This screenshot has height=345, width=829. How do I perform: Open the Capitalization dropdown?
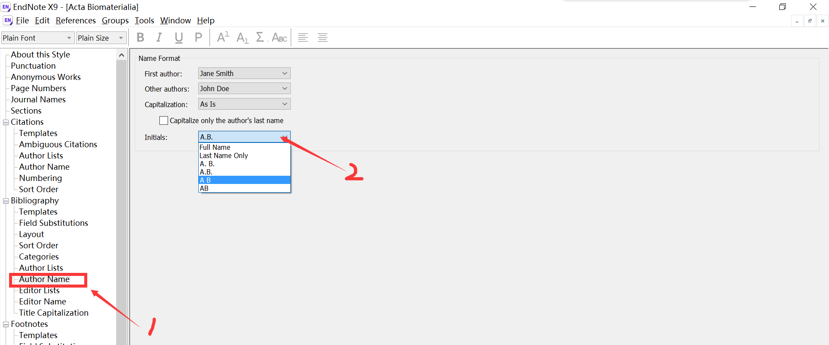[x=244, y=104]
